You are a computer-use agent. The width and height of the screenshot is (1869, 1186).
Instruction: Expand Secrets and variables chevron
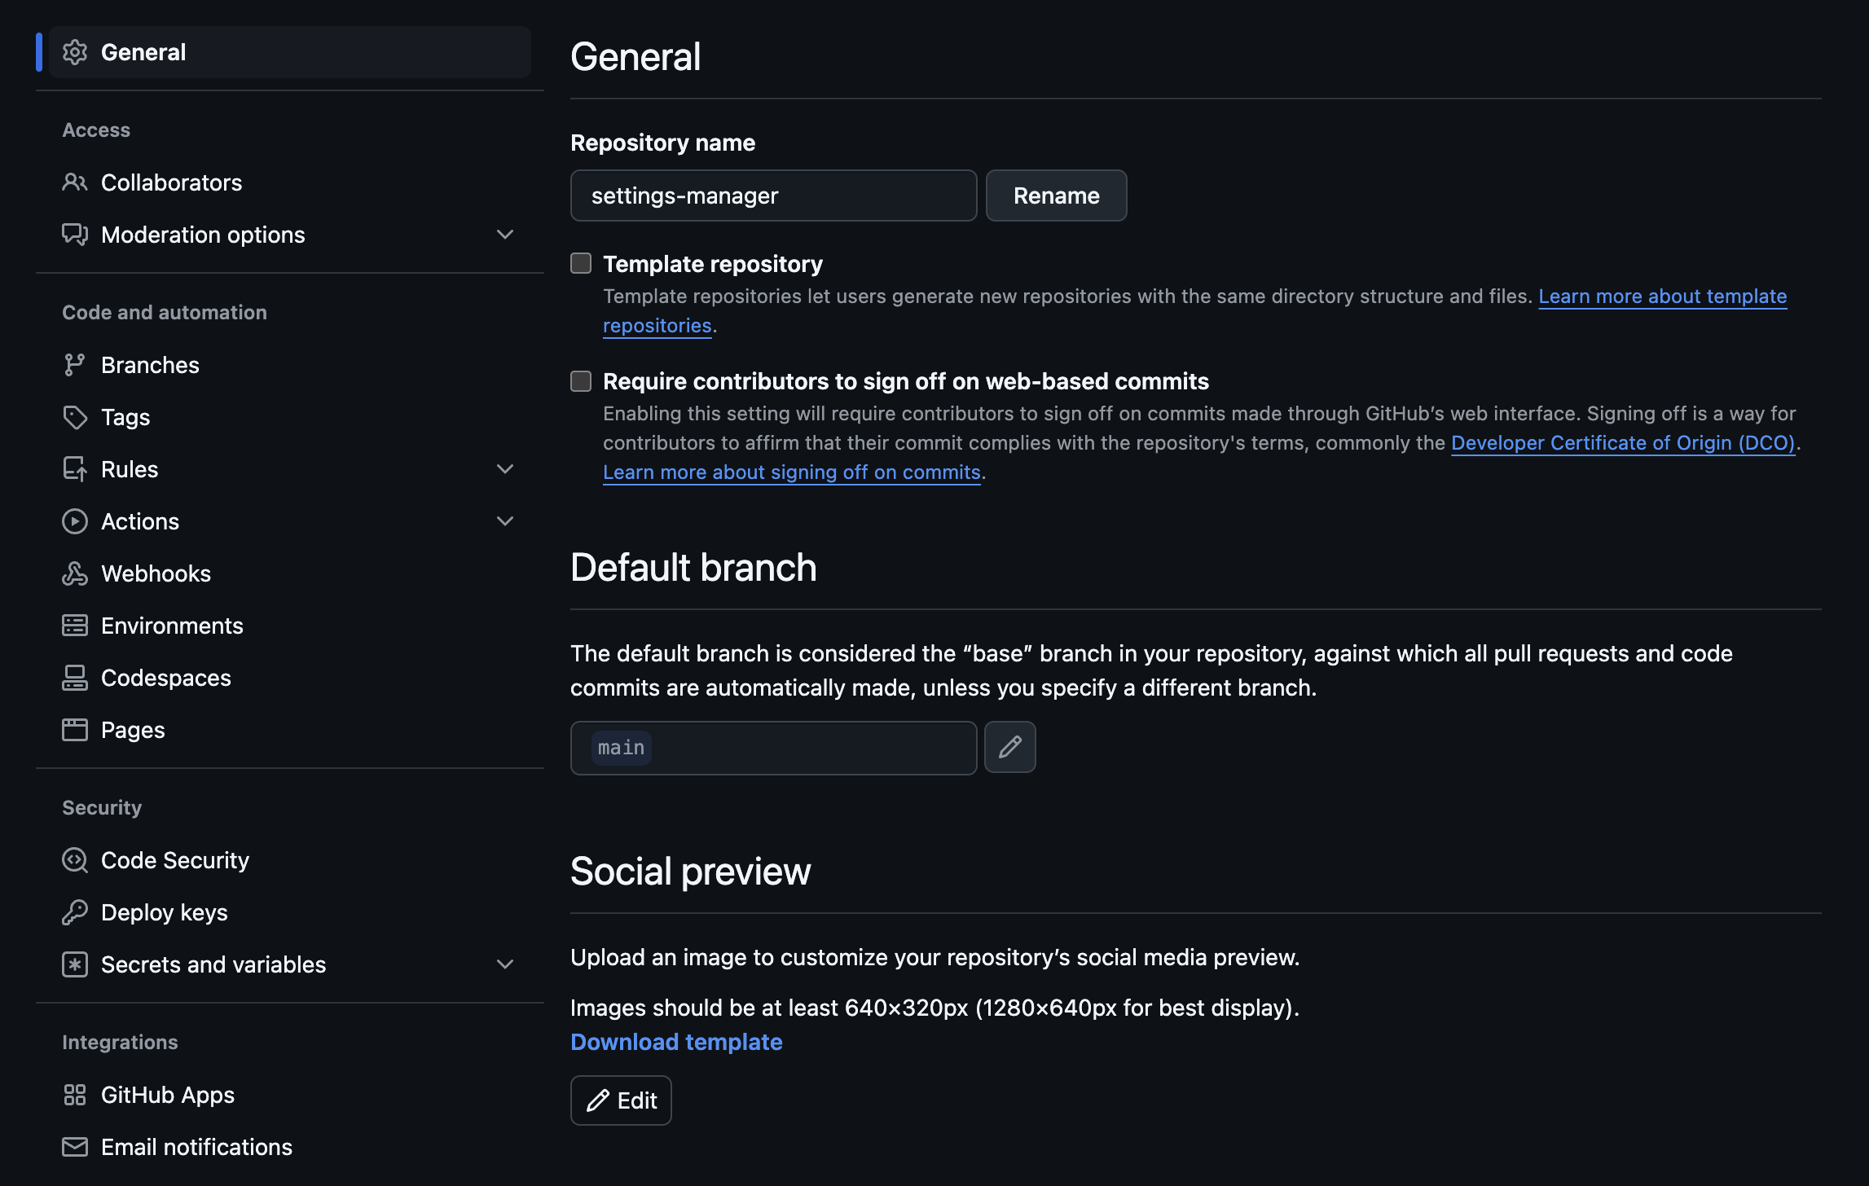(x=504, y=964)
